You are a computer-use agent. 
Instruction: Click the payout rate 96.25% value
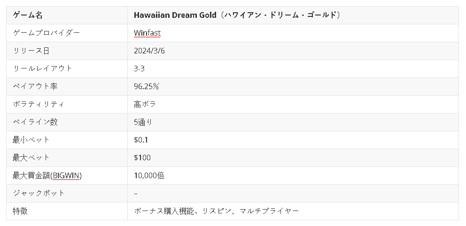tap(147, 86)
